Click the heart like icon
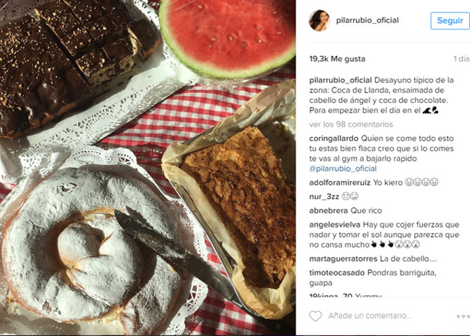Screen dimensions: 470x336 [315, 316]
